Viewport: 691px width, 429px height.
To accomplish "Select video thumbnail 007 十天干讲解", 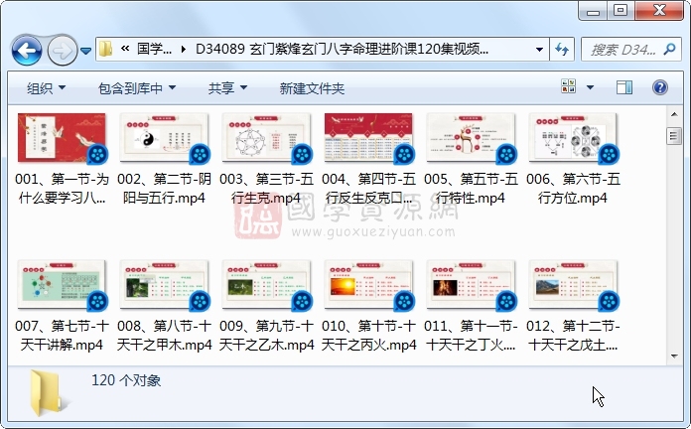I will pyautogui.click(x=62, y=285).
